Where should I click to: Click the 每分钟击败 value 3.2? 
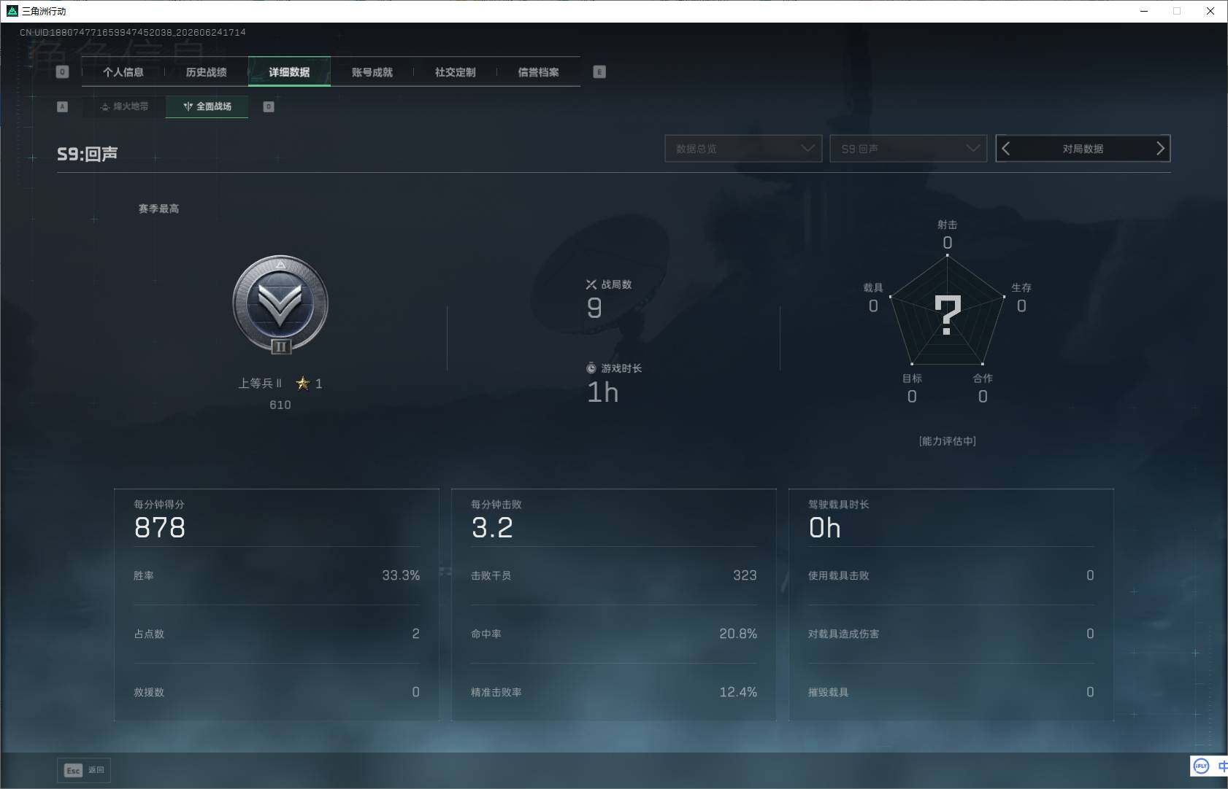492,527
